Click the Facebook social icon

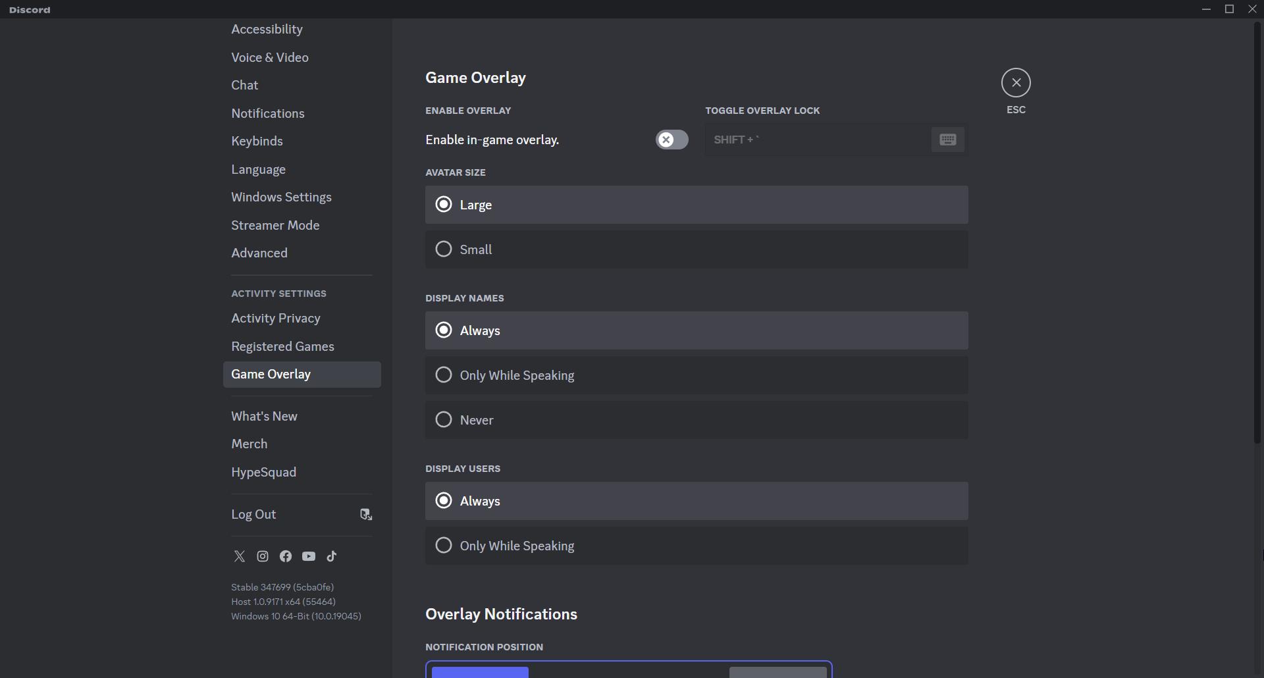coord(285,556)
